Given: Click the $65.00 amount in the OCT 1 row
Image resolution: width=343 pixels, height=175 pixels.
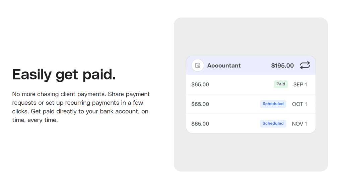Looking at the screenshot, I should click(200, 104).
